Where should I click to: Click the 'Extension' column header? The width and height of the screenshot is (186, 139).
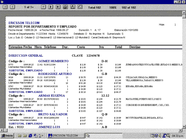[x=15, y=47]
